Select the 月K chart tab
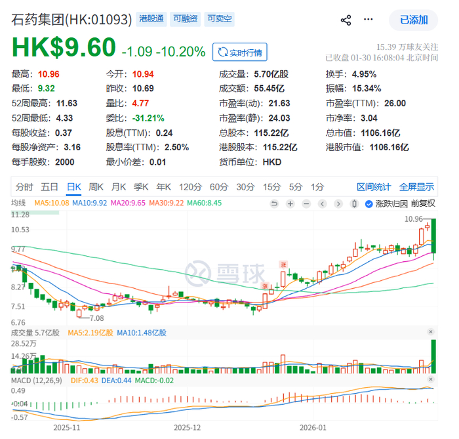This screenshot has height=439, width=459. (x=119, y=187)
